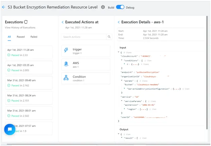Switch to the Passed tab

coord(20,37)
